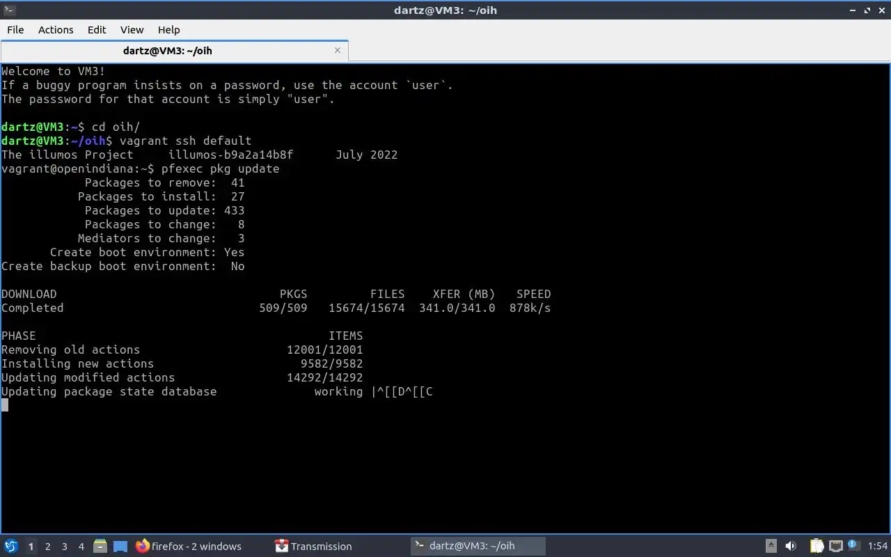891x557 pixels.
Task: Click the '15674/15674' files count
Action: (x=366, y=308)
